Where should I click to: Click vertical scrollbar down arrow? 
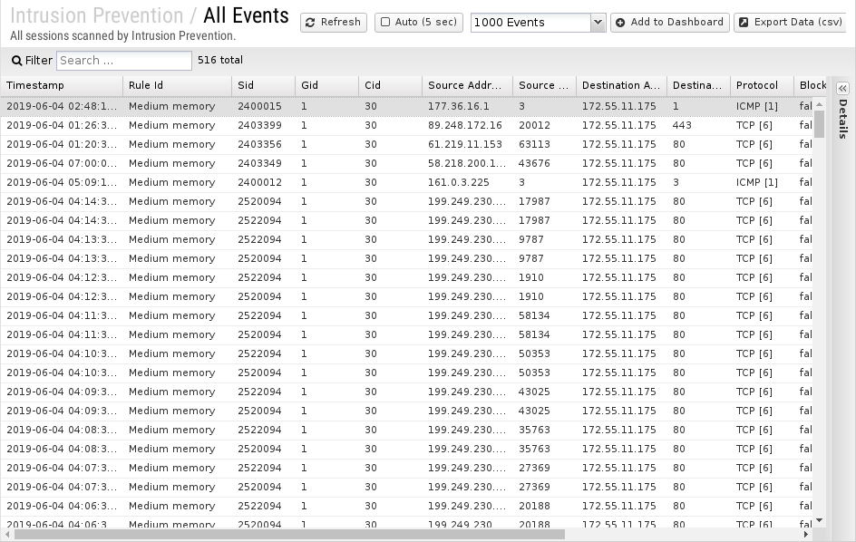819,521
